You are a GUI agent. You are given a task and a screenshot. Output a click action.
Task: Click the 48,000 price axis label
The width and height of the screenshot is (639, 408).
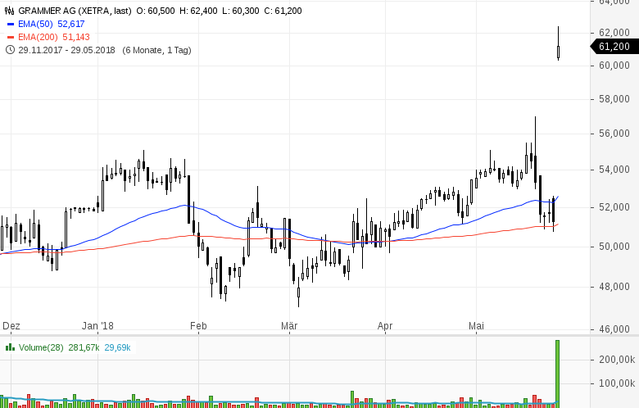(614, 287)
